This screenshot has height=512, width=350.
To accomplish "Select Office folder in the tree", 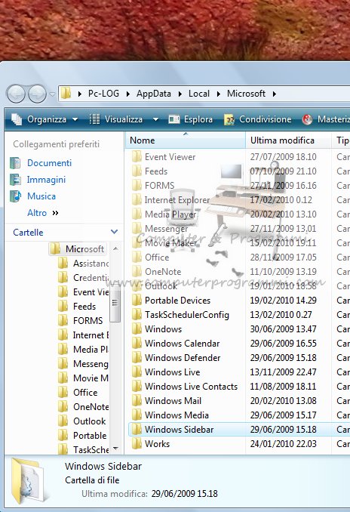I will tap(85, 393).
